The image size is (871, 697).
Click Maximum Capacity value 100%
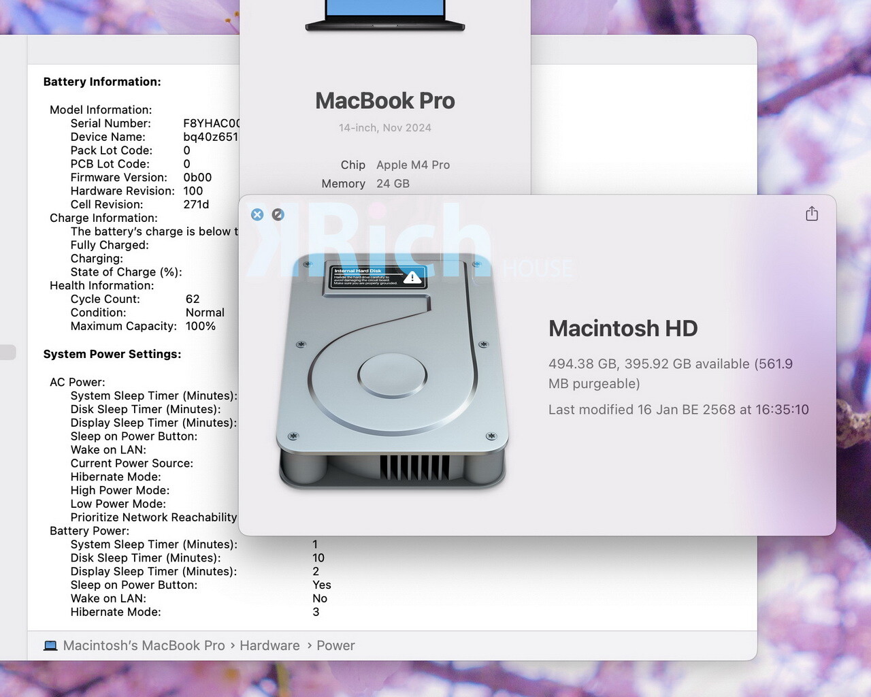point(201,326)
